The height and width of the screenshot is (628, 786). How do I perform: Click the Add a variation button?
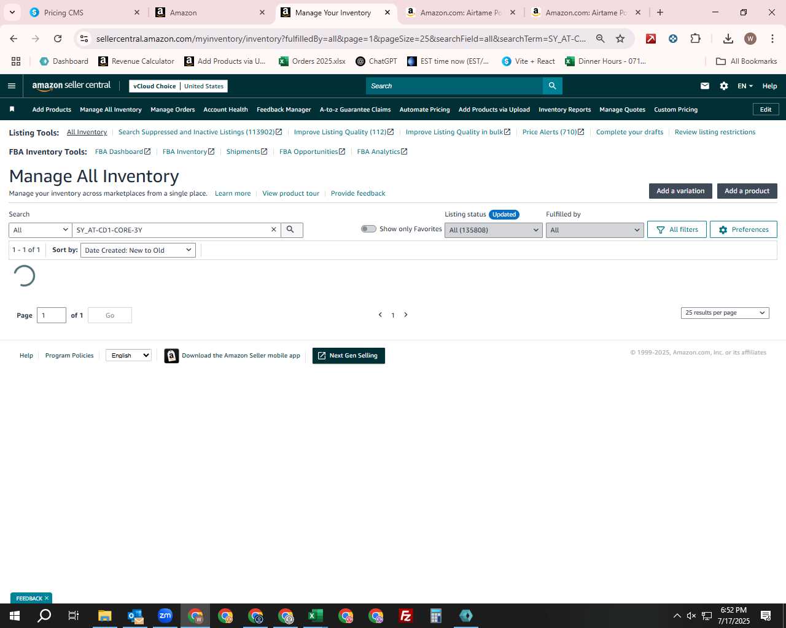tap(680, 191)
